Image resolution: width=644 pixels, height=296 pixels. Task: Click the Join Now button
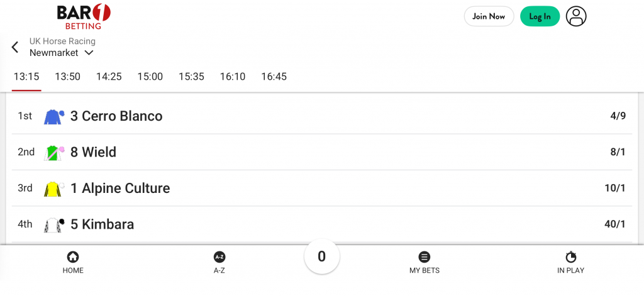(x=489, y=16)
